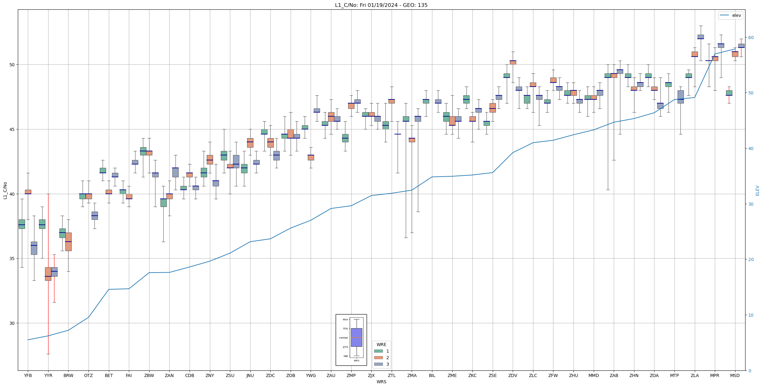Click the 30 tick on left axis
The height and width of the screenshot is (387, 763).
(12, 323)
